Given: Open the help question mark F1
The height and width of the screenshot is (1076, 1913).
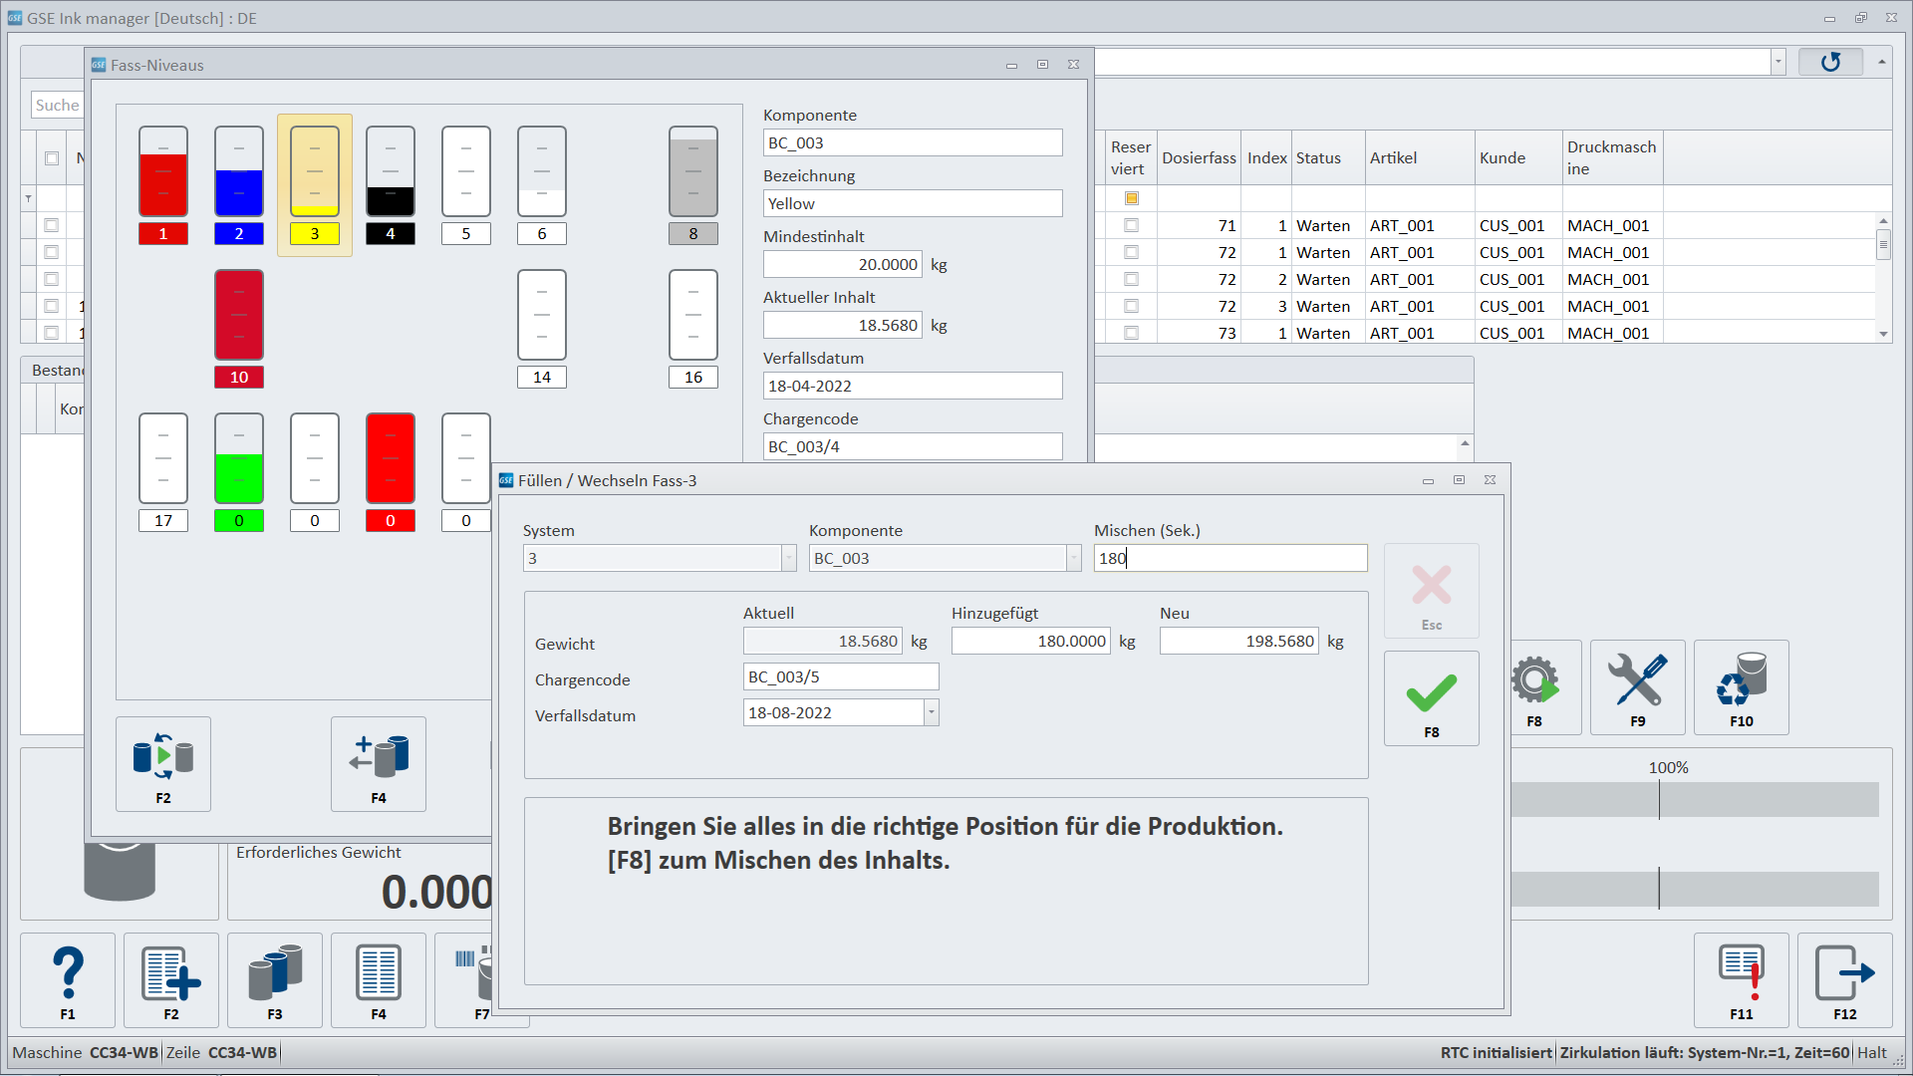Looking at the screenshot, I should click(68, 979).
